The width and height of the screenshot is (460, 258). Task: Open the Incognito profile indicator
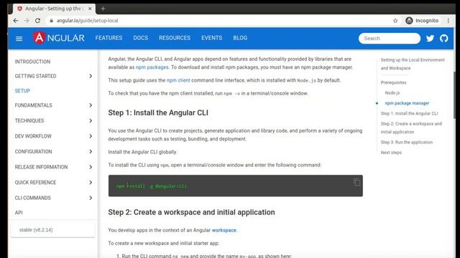point(422,21)
